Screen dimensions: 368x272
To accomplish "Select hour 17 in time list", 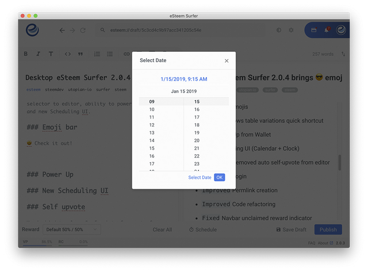I will pos(161,163).
